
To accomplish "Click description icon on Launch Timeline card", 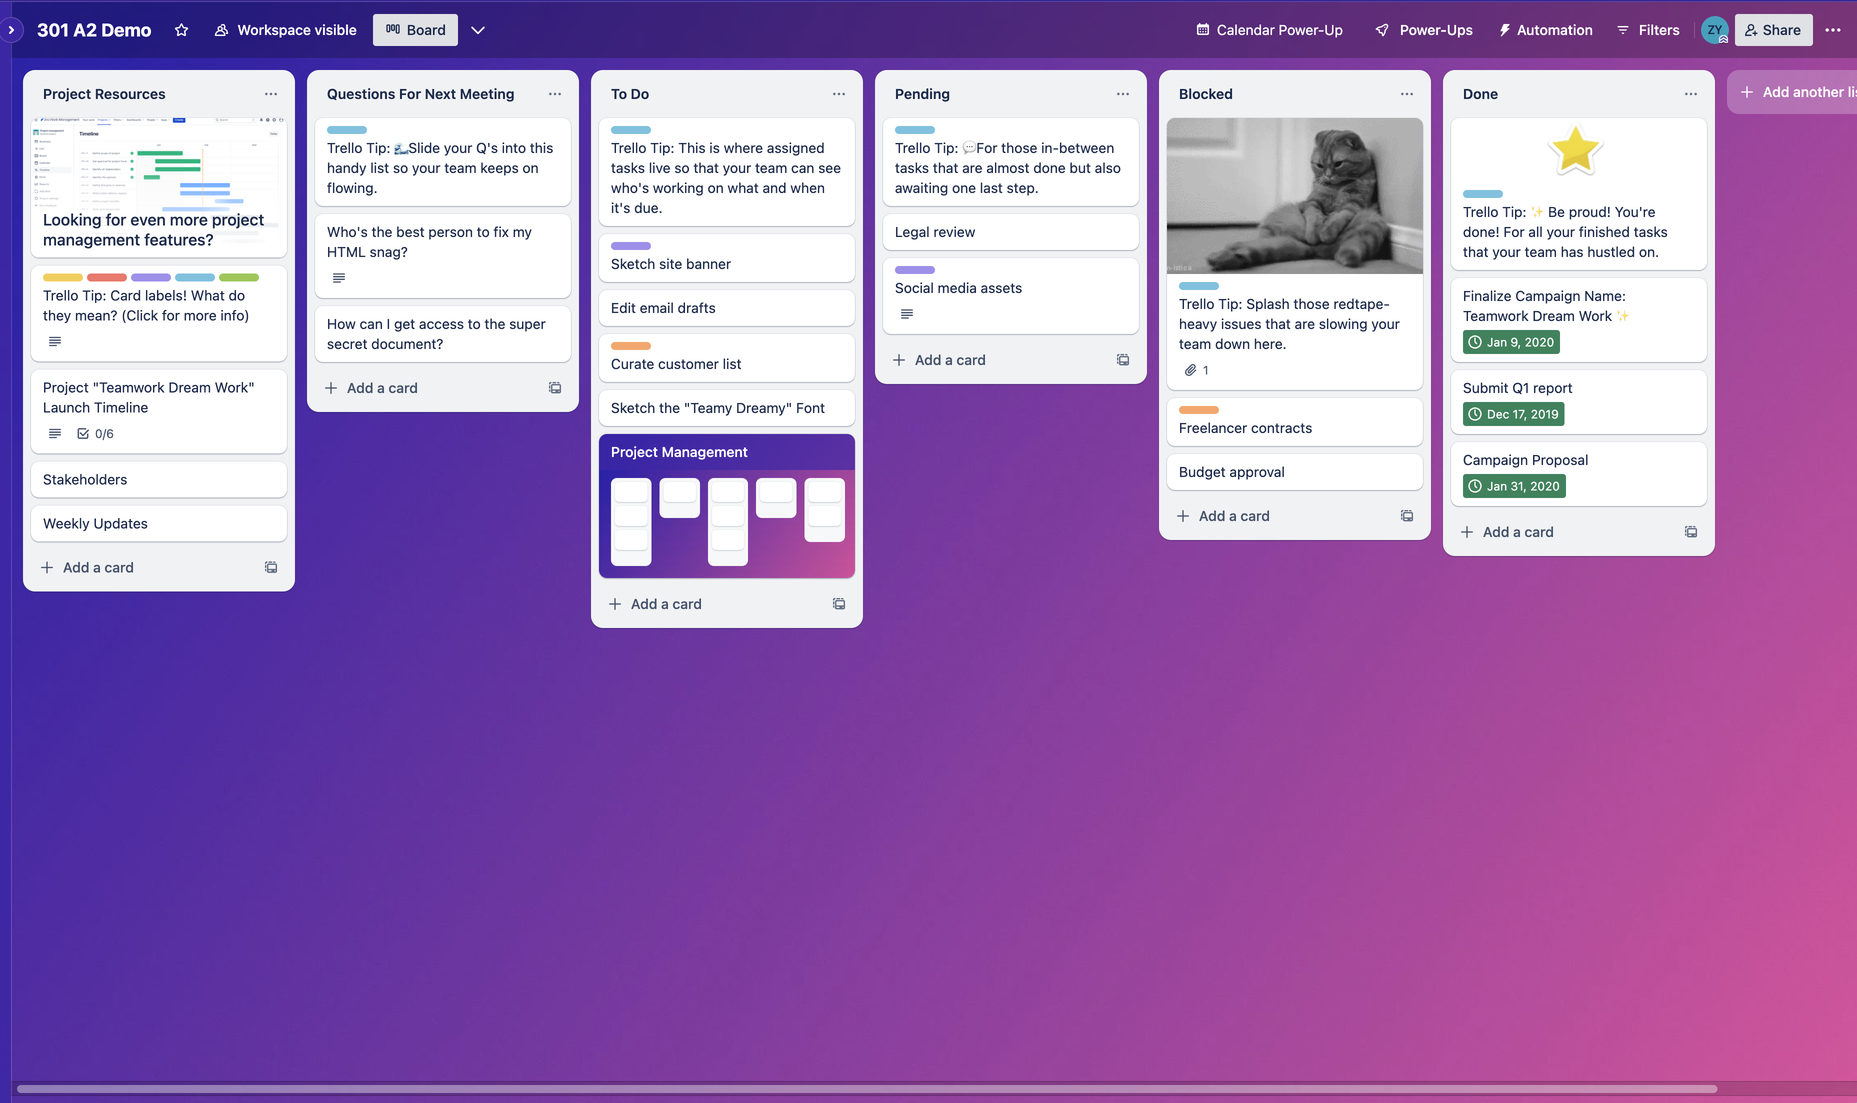I will 55,433.
